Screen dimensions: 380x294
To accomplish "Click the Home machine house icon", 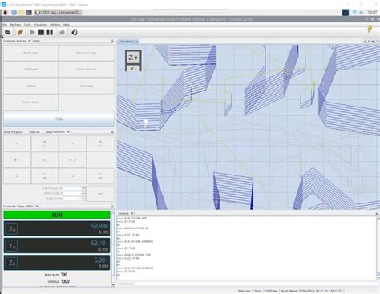I will pyautogui.click(x=62, y=32).
